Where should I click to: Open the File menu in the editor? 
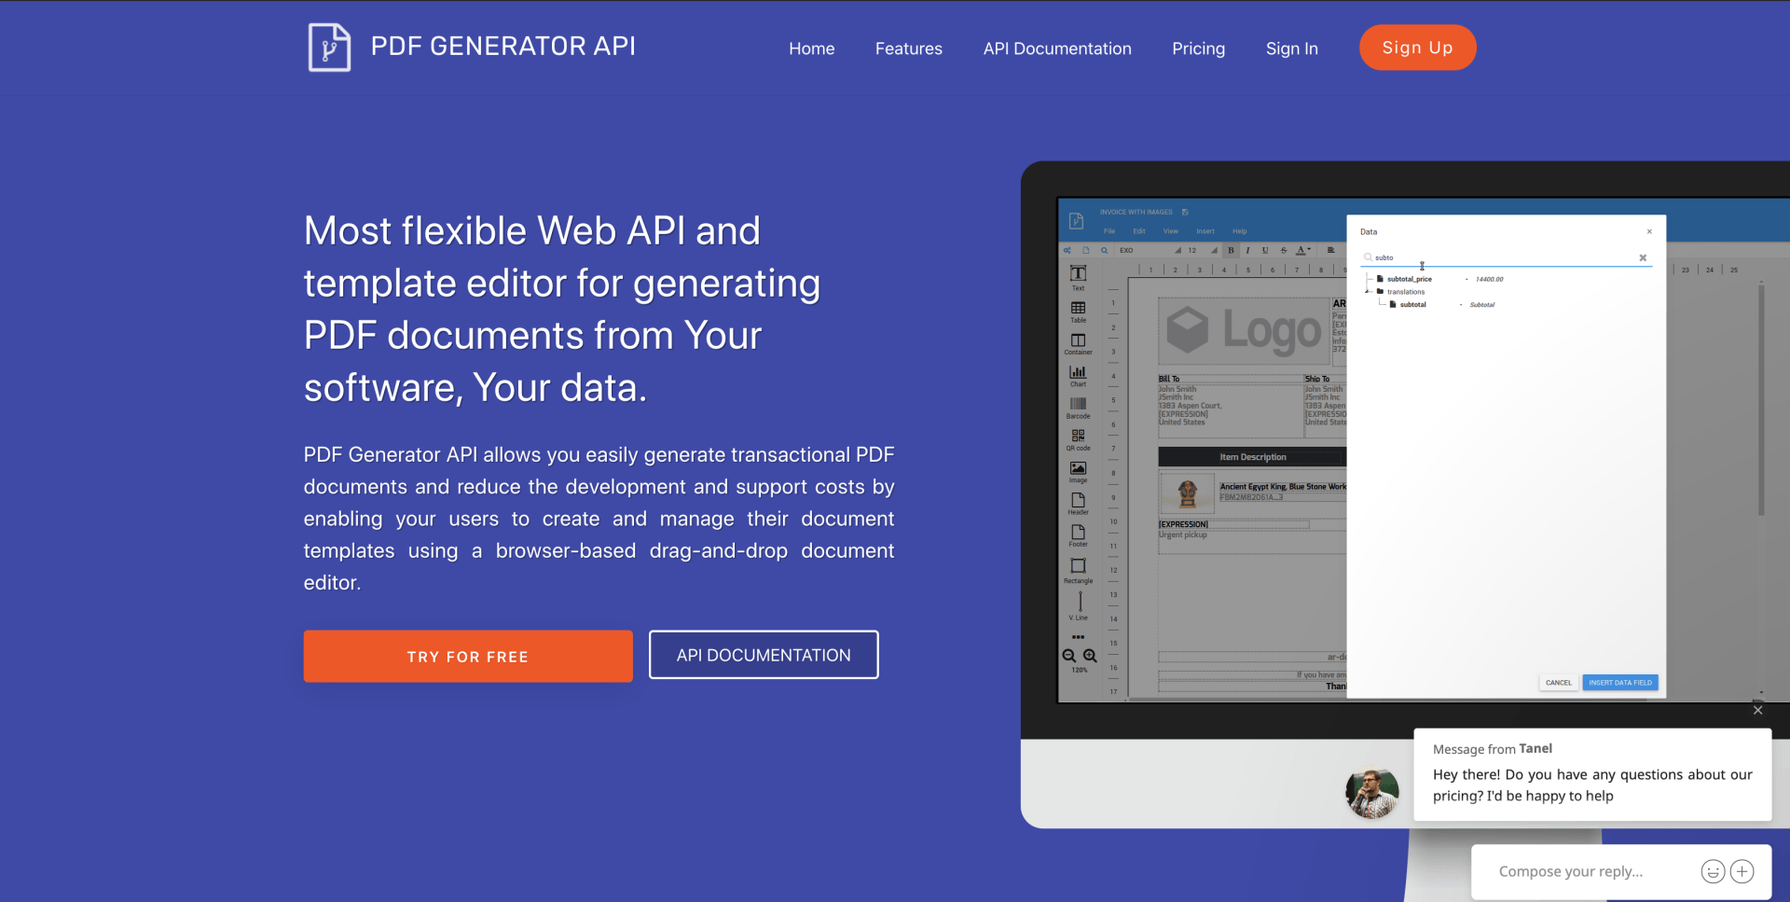point(1109,230)
